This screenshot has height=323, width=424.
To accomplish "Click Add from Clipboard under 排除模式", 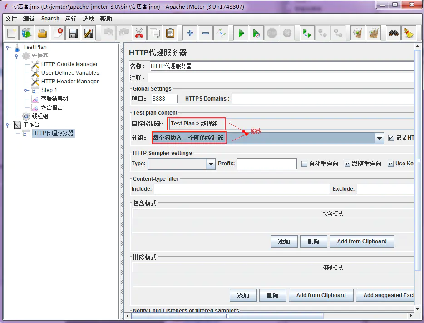I will 321,295.
